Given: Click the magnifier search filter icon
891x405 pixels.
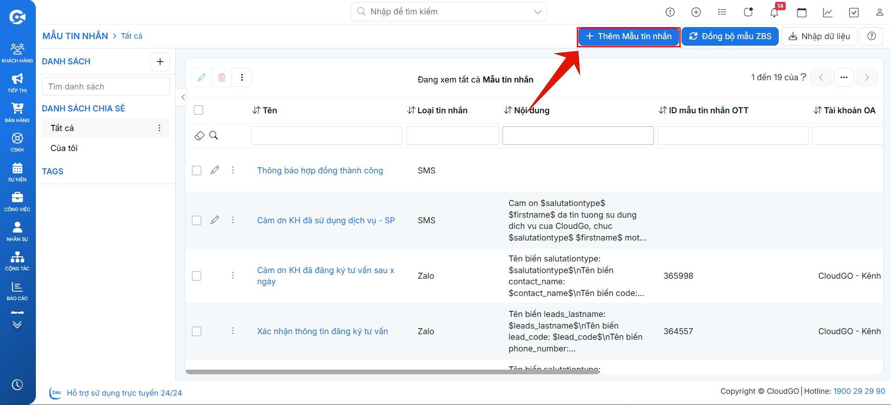Looking at the screenshot, I should [214, 135].
